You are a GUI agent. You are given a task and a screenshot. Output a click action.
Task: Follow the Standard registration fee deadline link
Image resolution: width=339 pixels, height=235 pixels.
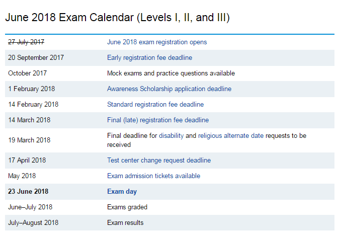click(x=155, y=105)
